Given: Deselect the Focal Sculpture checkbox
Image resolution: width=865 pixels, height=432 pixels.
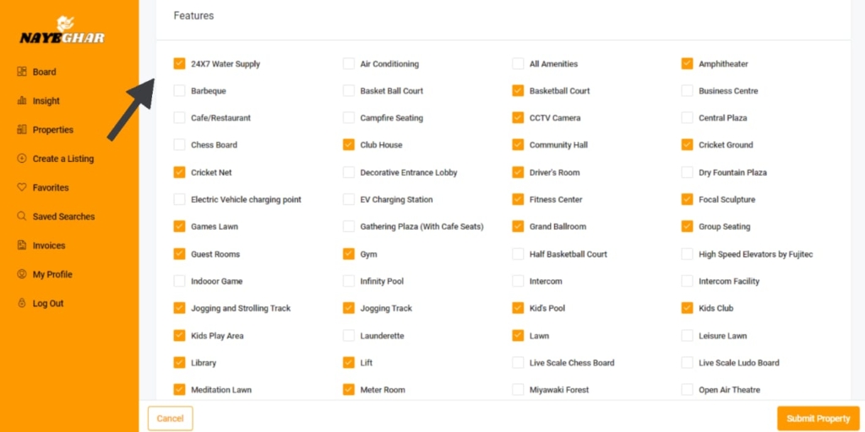Looking at the screenshot, I should click(687, 199).
